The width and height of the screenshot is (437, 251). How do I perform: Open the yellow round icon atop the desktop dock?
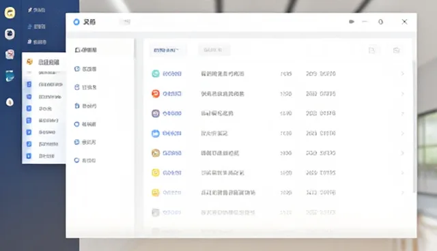click(10, 13)
